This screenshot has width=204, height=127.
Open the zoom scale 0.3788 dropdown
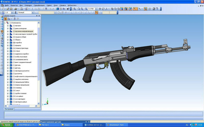pyautogui.click(x=96, y=9)
